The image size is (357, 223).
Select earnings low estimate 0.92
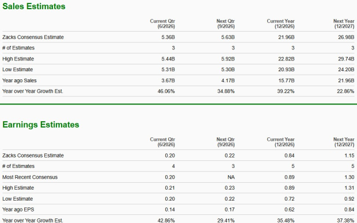pyautogui.click(x=350, y=199)
